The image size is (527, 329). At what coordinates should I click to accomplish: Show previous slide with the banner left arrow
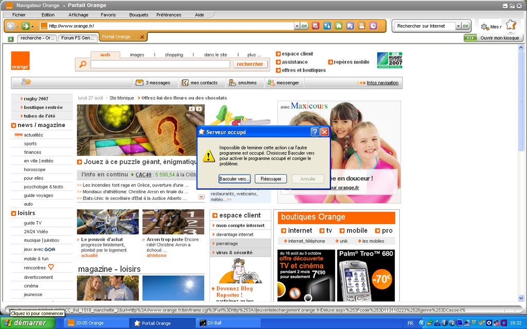click(x=191, y=109)
